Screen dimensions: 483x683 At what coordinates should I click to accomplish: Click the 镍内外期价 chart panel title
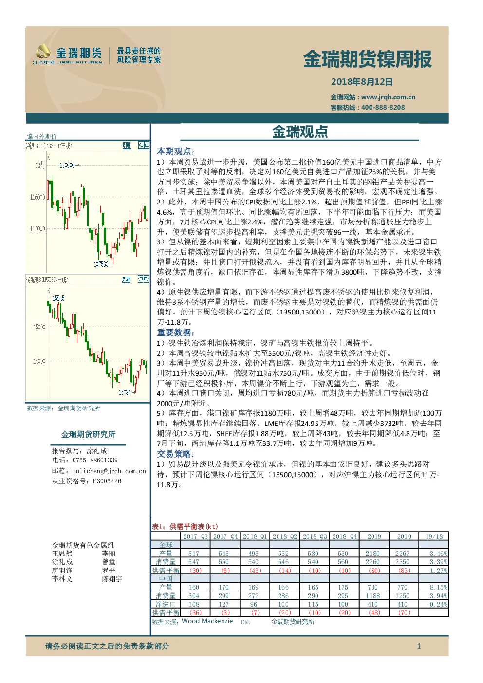tap(41, 136)
